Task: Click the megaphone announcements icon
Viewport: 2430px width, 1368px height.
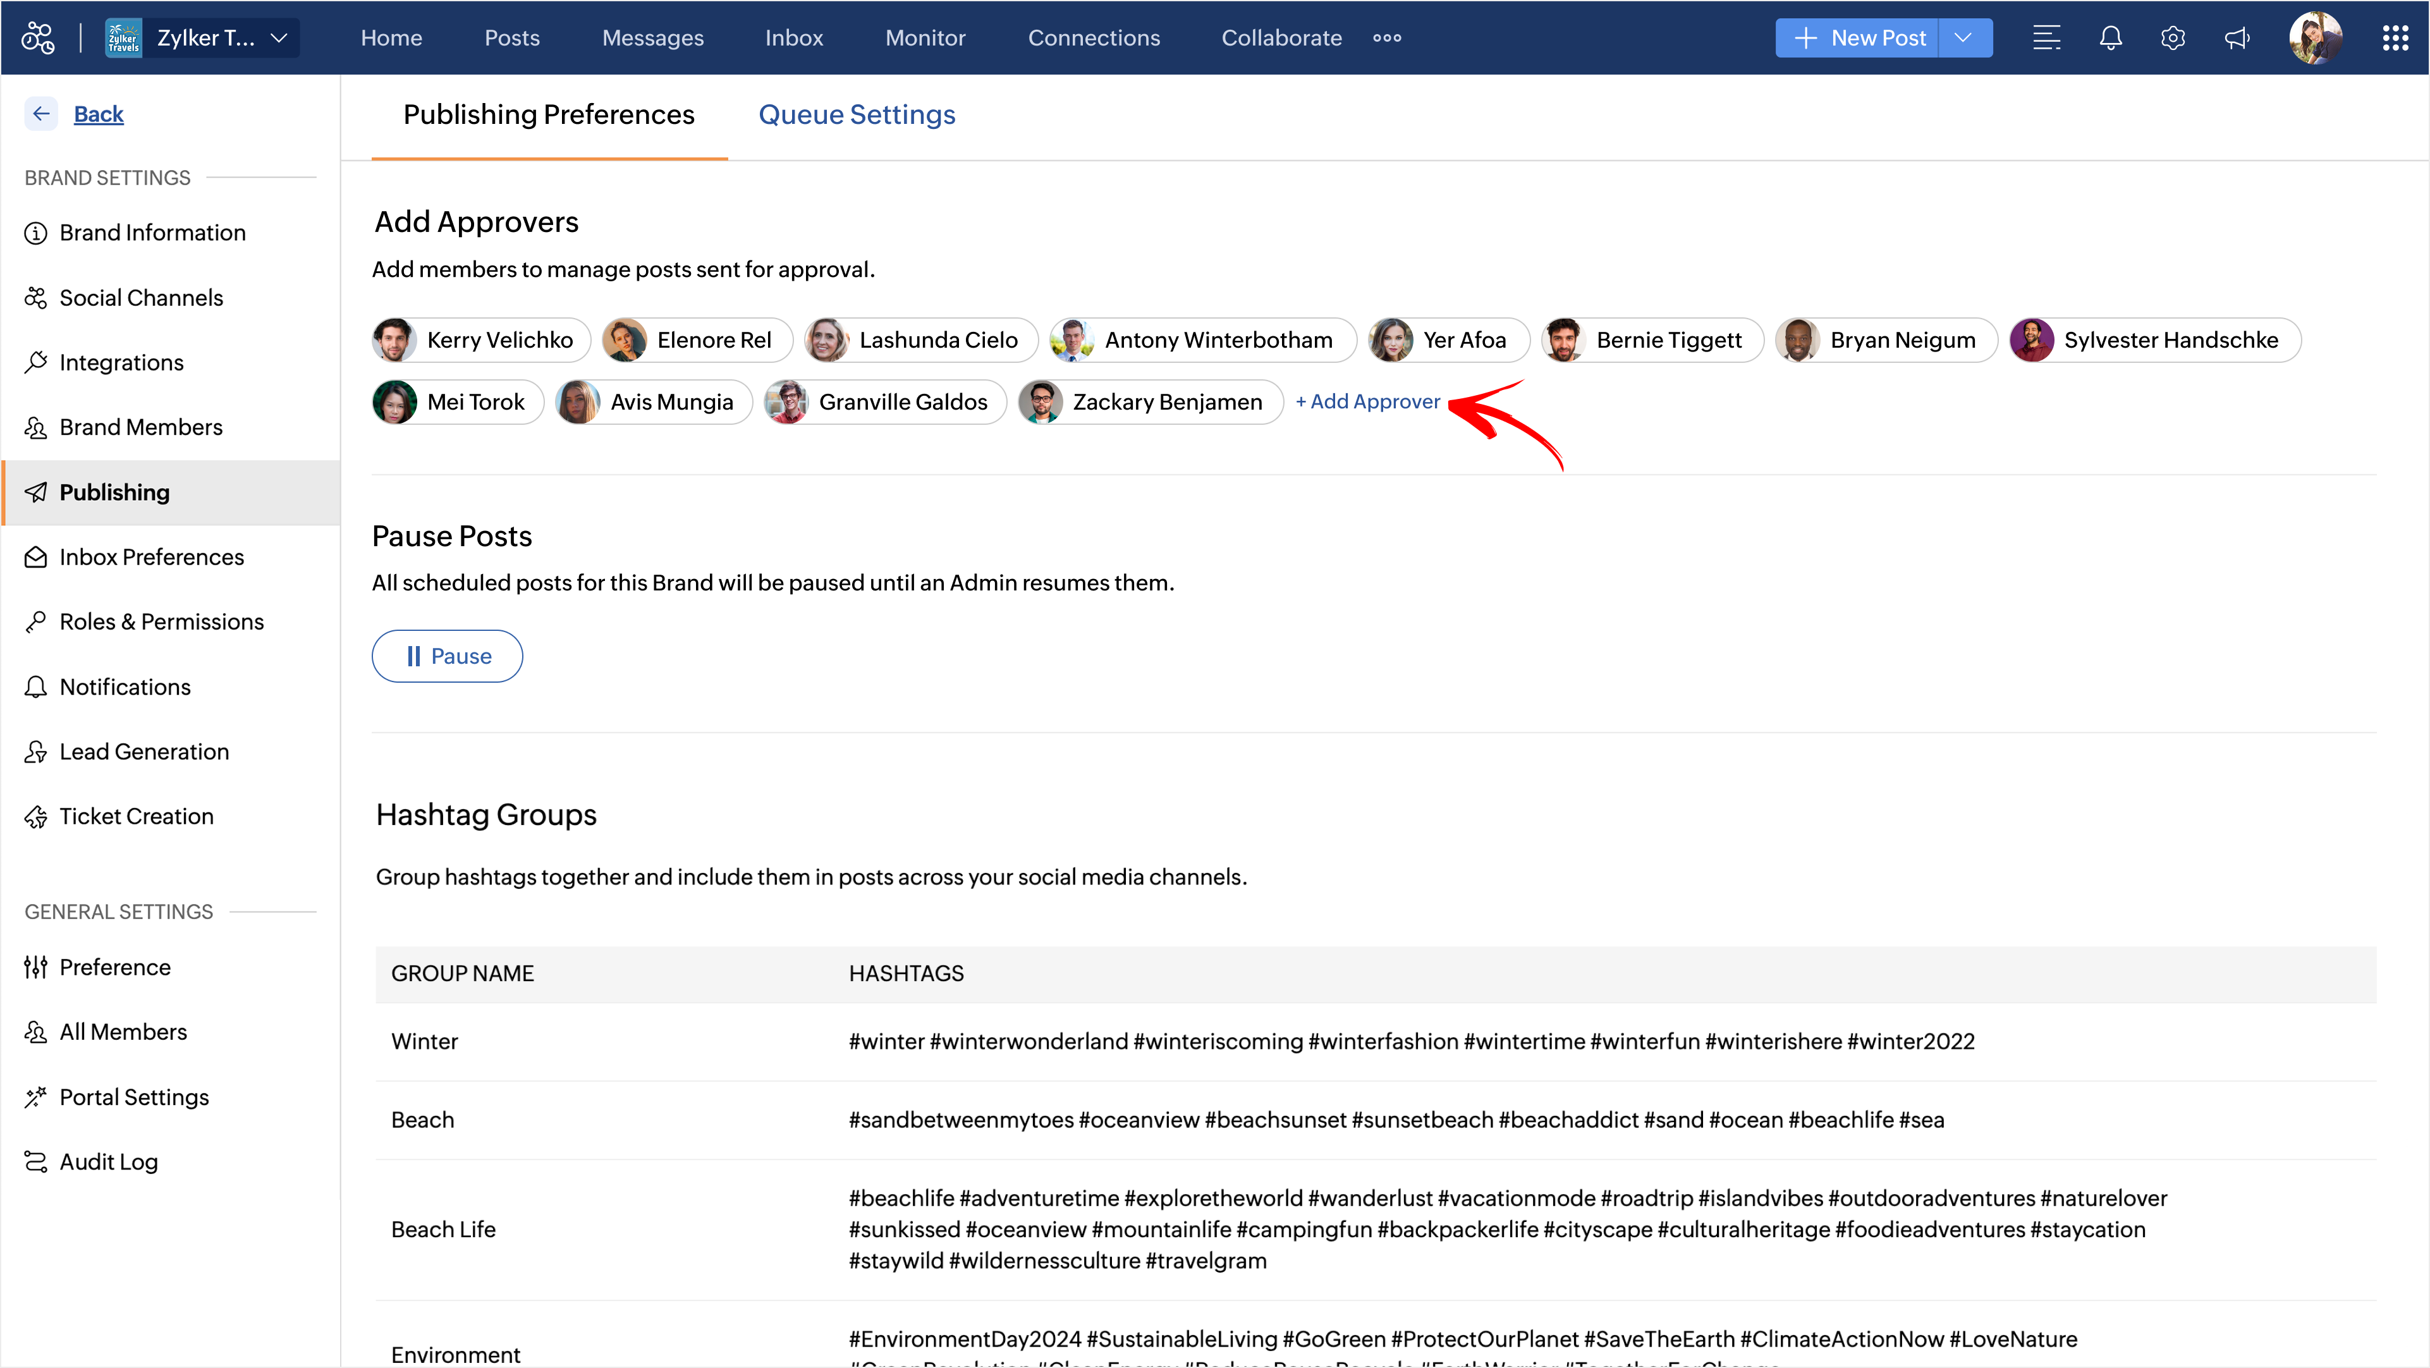Action: click(2237, 38)
